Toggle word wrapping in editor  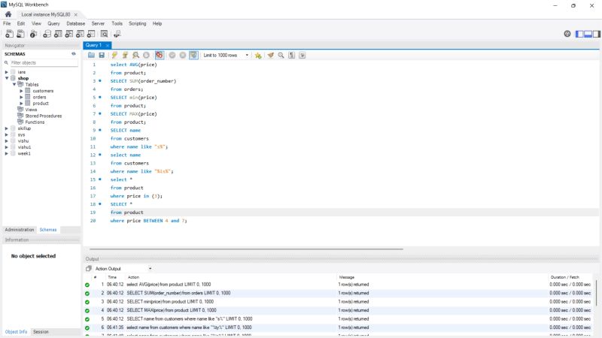coord(303,55)
